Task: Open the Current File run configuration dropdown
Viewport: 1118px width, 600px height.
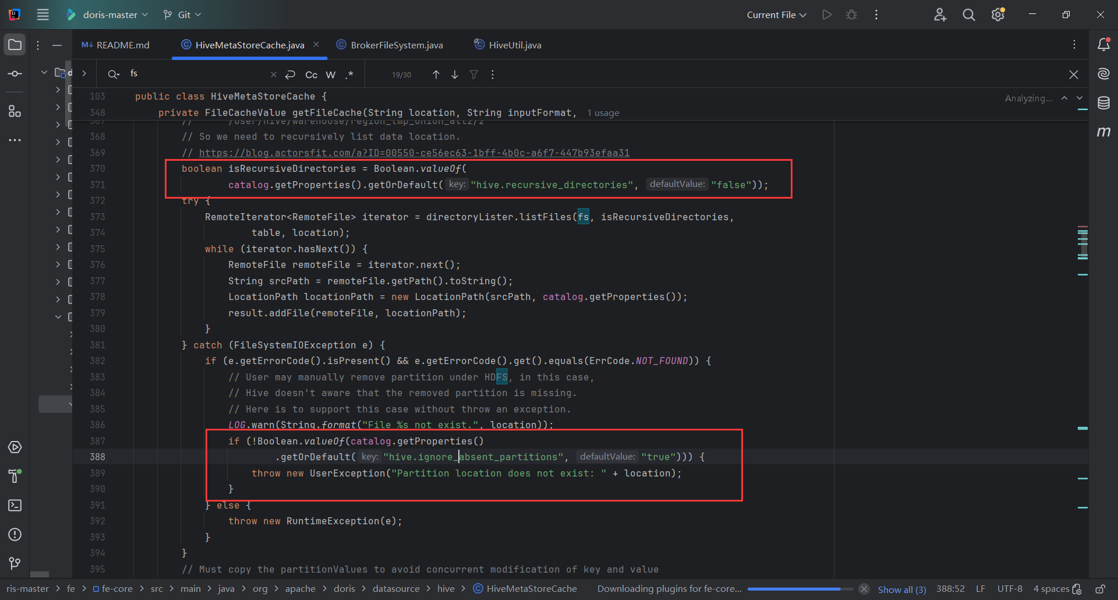Action: point(776,14)
